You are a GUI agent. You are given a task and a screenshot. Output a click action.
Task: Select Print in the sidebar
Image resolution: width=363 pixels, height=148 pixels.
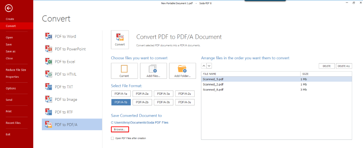tap(9, 111)
